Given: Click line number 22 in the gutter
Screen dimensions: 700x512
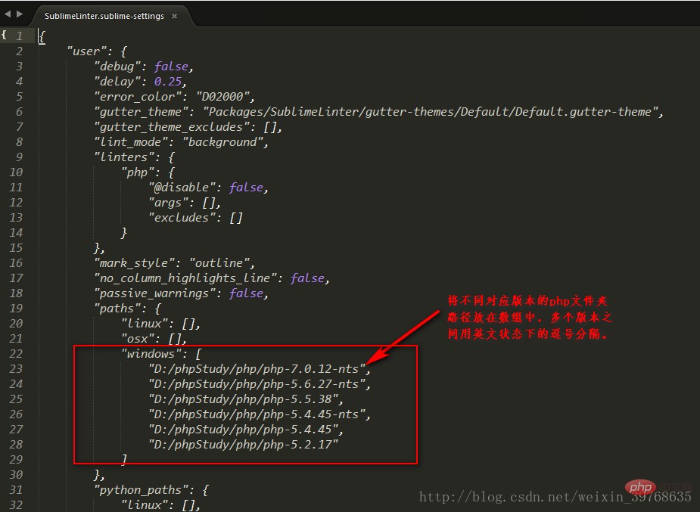Looking at the screenshot, I should point(16,354).
